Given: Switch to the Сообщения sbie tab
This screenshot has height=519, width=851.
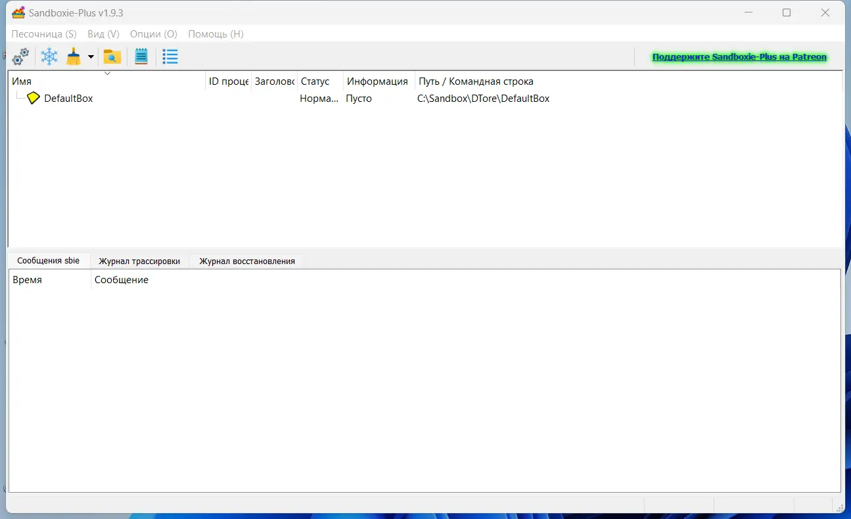Looking at the screenshot, I should tap(49, 261).
